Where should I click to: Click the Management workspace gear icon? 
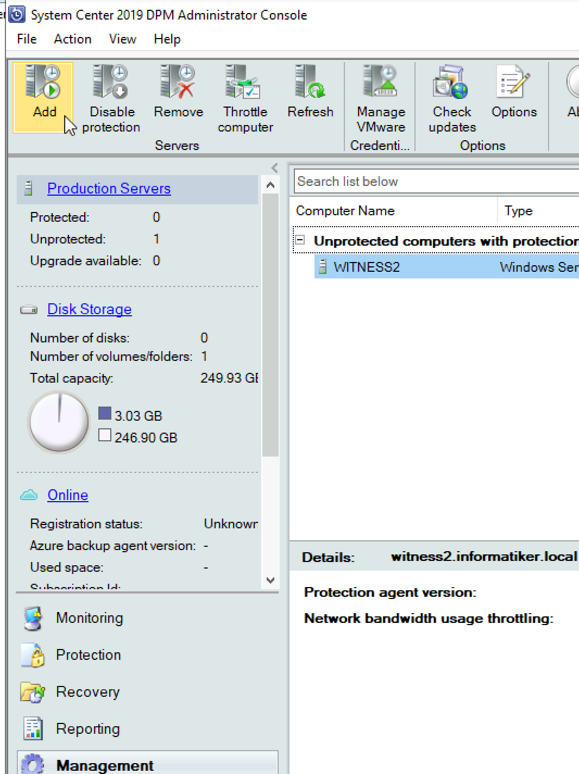point(33,764)
